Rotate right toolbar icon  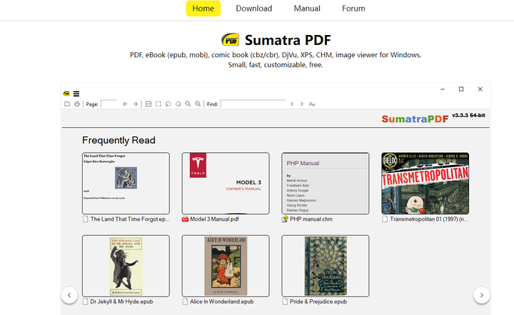pos(178,104)
